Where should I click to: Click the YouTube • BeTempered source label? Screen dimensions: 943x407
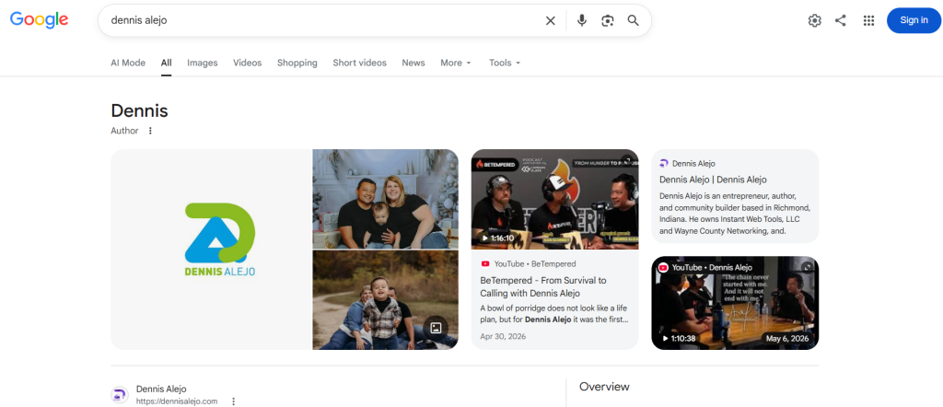535,264
